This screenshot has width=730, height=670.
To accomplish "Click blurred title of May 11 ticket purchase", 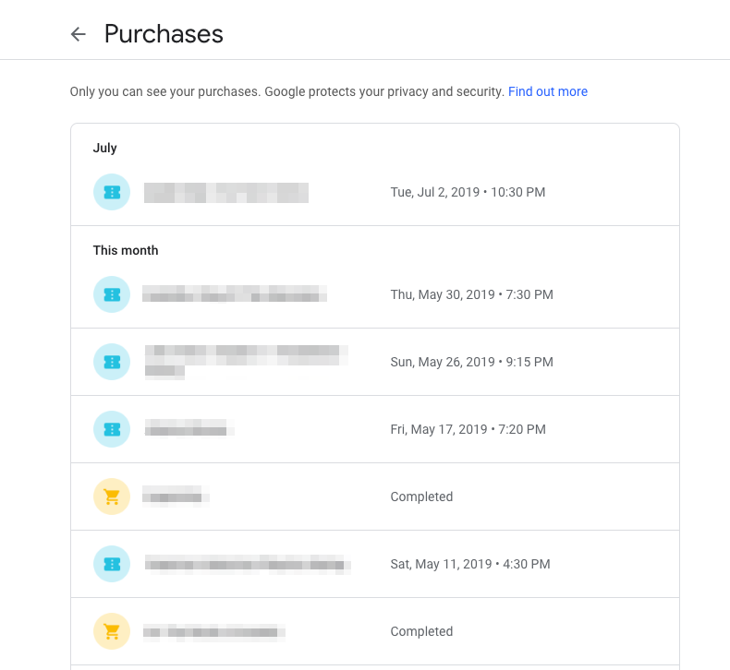I will [248, 565].
